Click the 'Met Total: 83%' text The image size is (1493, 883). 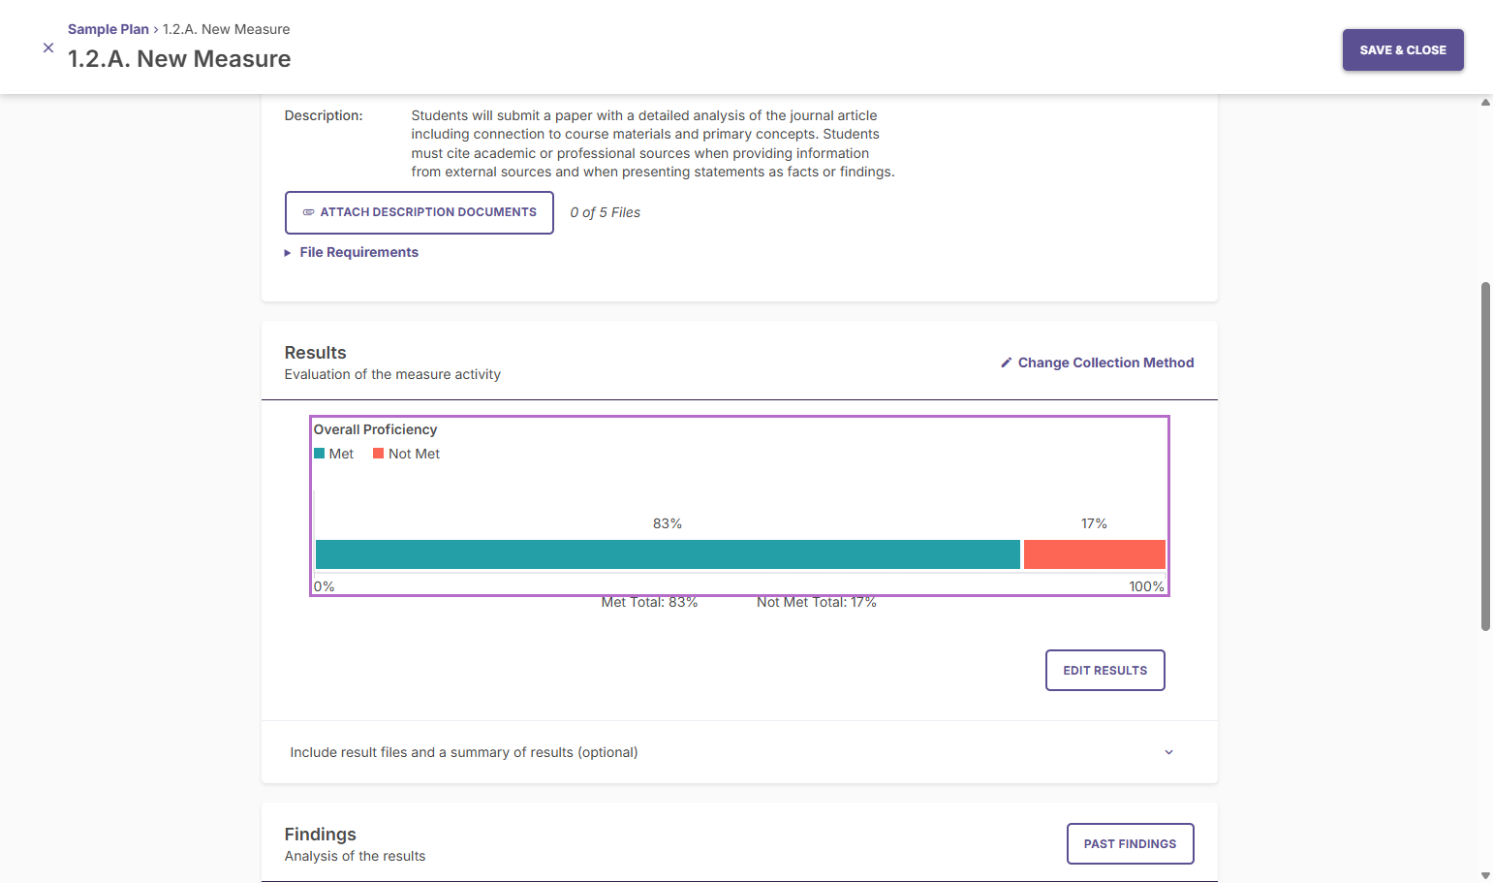click(x=650, y=602)
